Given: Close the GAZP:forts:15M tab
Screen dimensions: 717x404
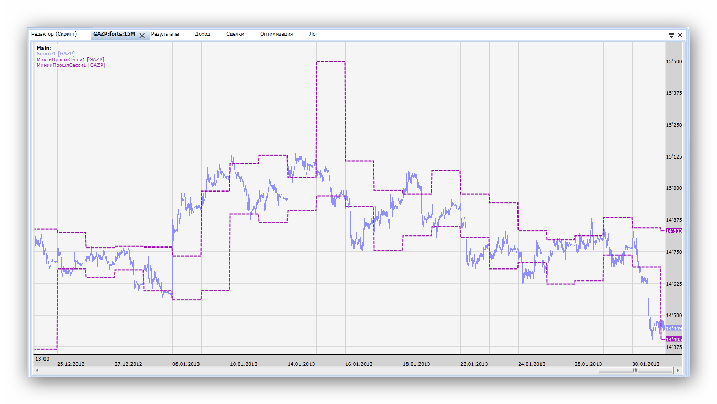Looking at the screenshot, I should tap(142, 36).
